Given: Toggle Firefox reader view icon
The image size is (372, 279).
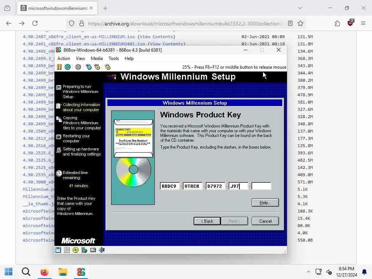Looking at the screenshot, I should (290, 23).
